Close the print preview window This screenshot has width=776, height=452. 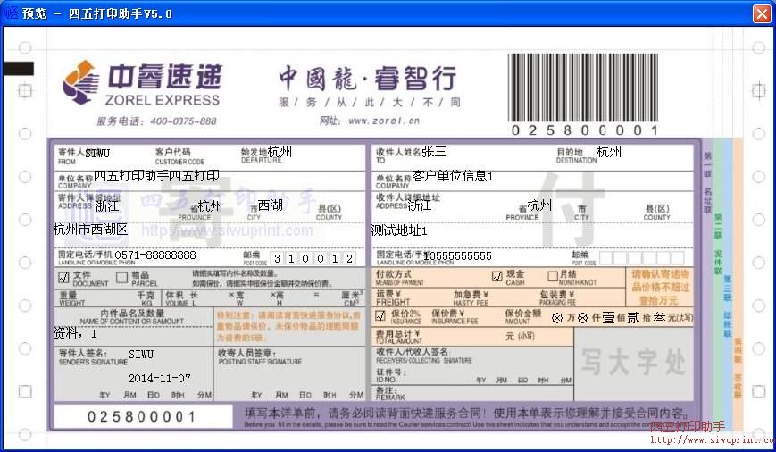click(x=761, y=13)
